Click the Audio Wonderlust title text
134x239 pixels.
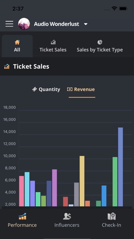point(56,24)
